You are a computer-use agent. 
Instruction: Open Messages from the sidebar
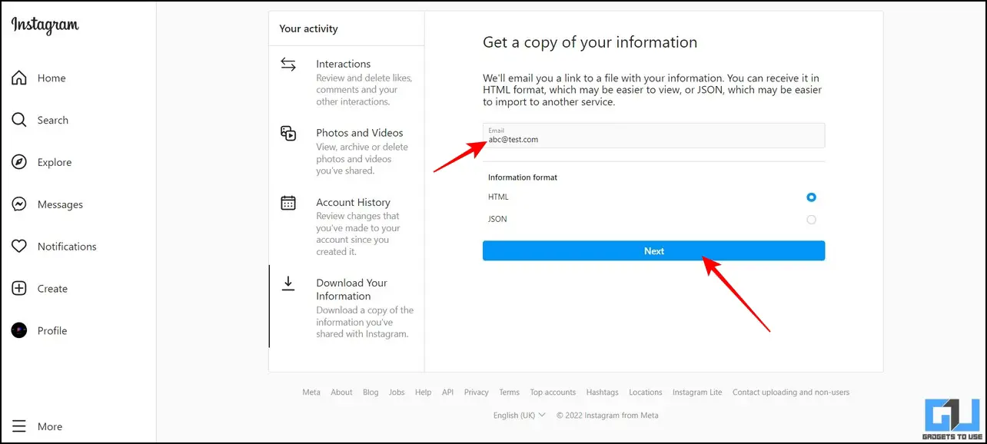[60, 204]
